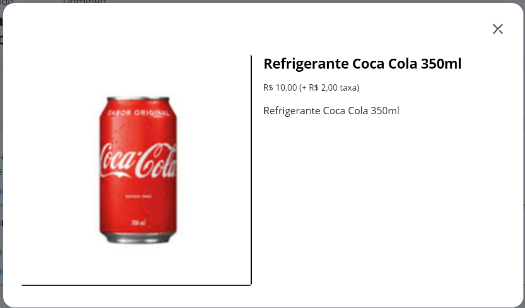Click the vertical divider right of the image
The height and width of the screenshot is (308, 525).
tap(251, 170)
